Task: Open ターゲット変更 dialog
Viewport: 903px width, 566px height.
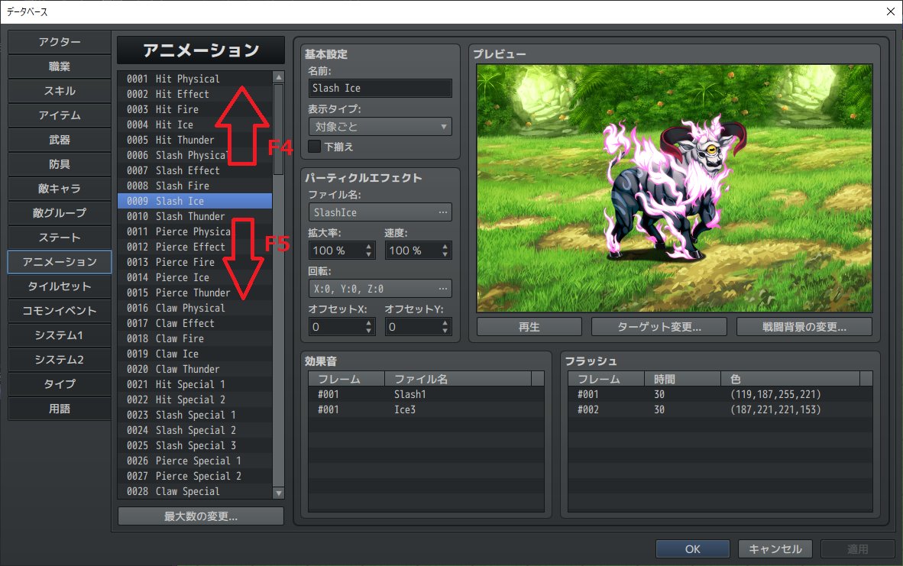Action: click(x=659, y=325)
